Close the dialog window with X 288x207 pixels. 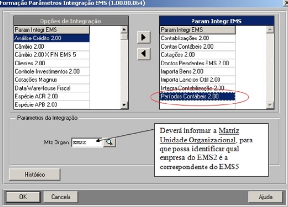point(286,3)
